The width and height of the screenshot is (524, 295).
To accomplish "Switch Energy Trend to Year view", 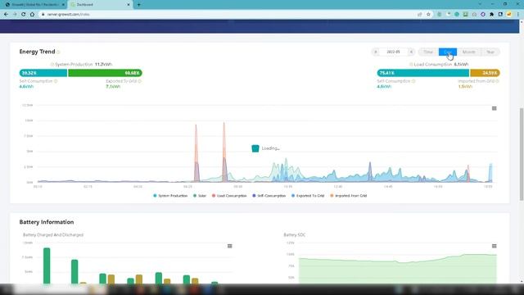I will pyautogui.click(x=490, y=52).
